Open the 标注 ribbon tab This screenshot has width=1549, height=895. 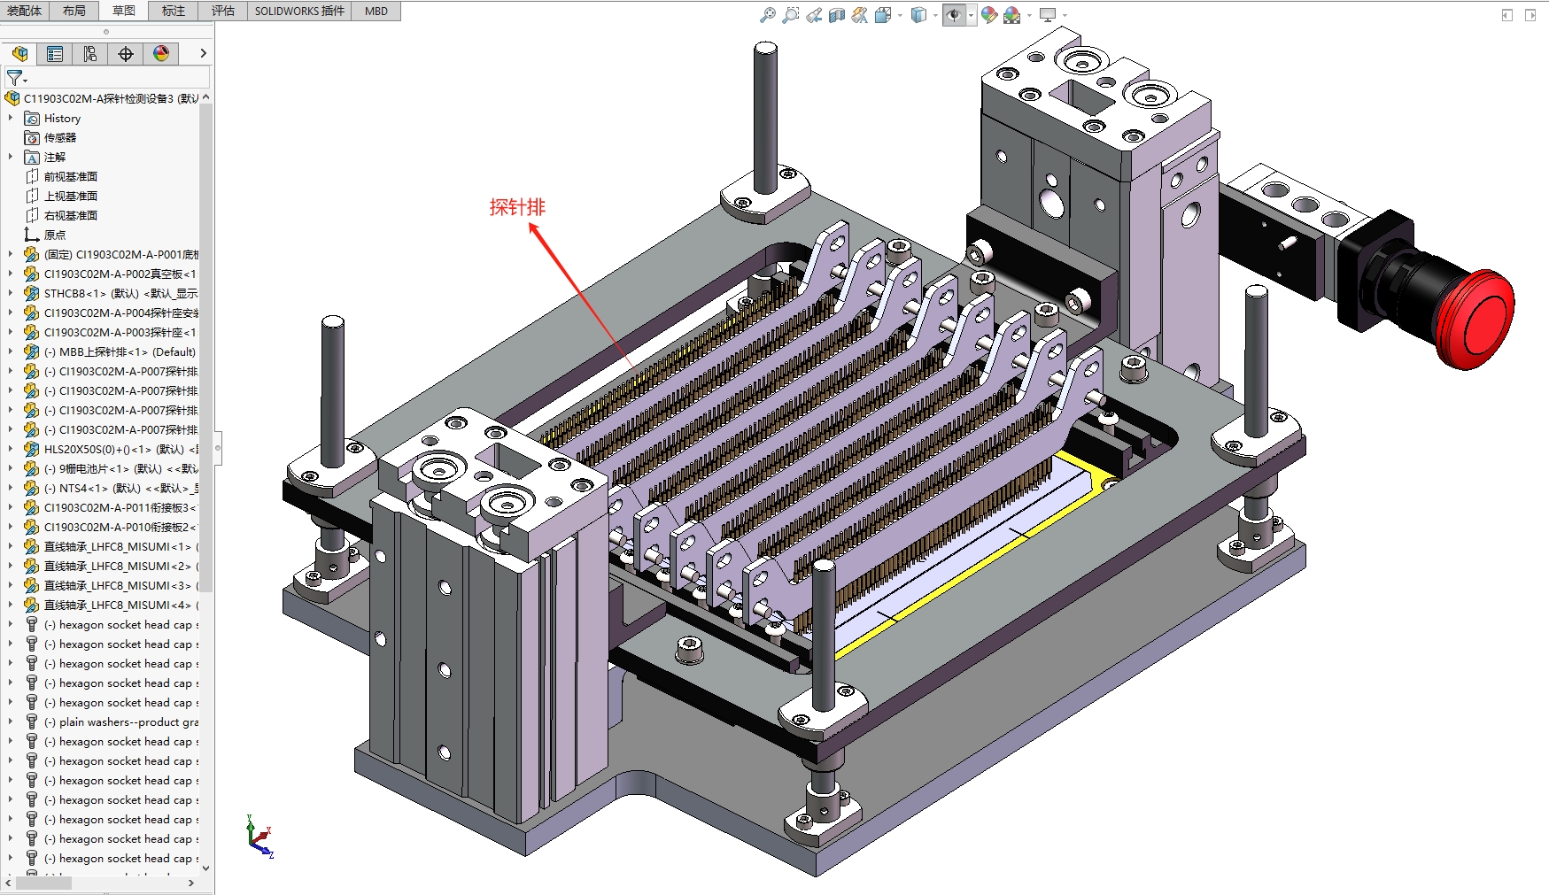click(x=174, y=11)
